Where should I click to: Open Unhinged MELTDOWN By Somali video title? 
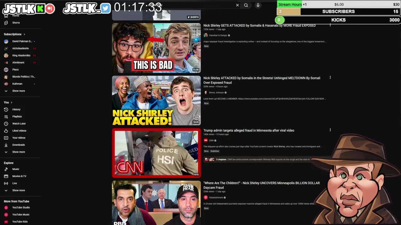click(x=262, y=80)
